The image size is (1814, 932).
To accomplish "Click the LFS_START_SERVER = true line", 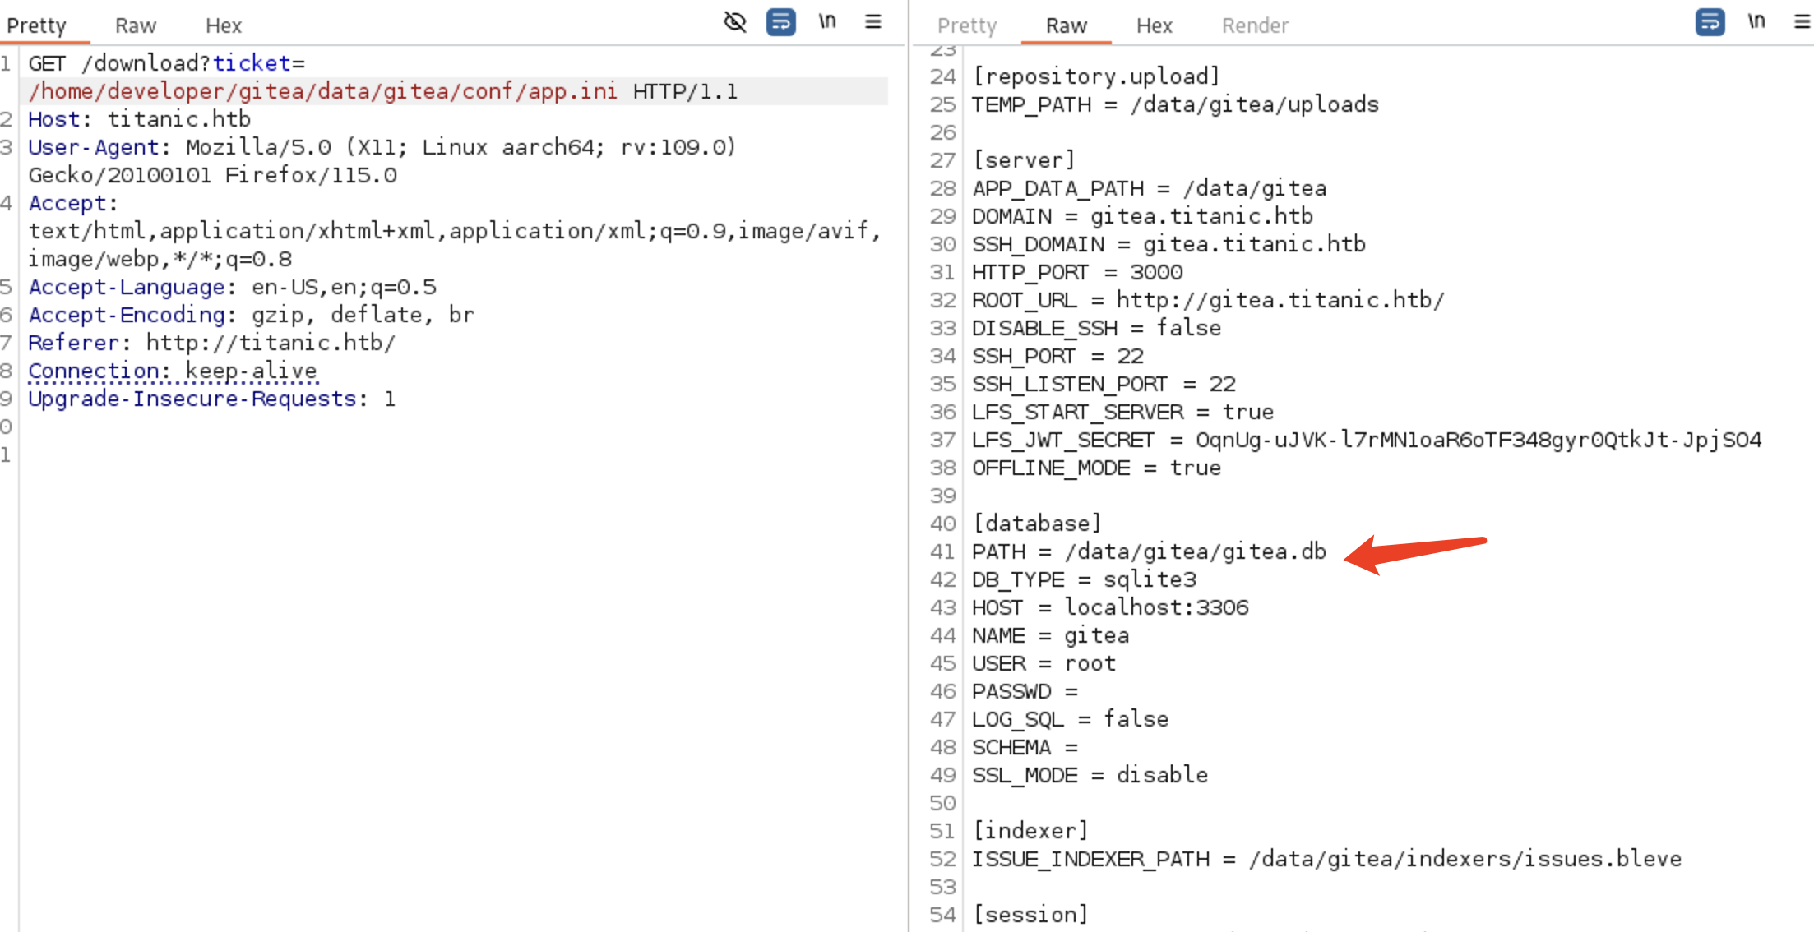I will click(x=1122, y=412).
